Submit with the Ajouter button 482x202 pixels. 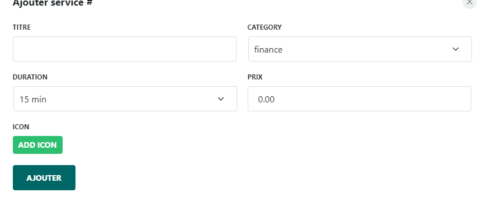[44, 178]
